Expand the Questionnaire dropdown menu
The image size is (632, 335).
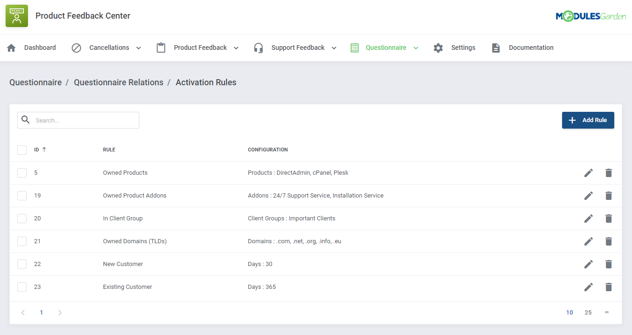416,48
